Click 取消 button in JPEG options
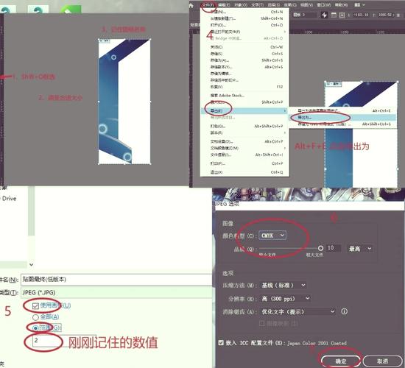405x368 pixels. [382, 361]
